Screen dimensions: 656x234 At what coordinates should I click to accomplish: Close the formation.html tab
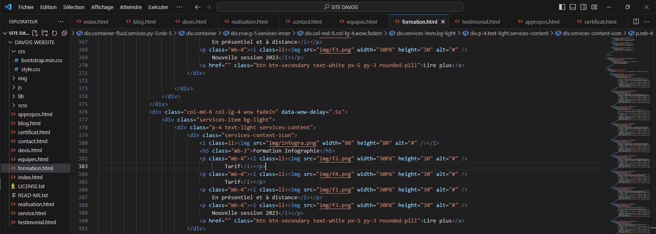coord(443,22)
